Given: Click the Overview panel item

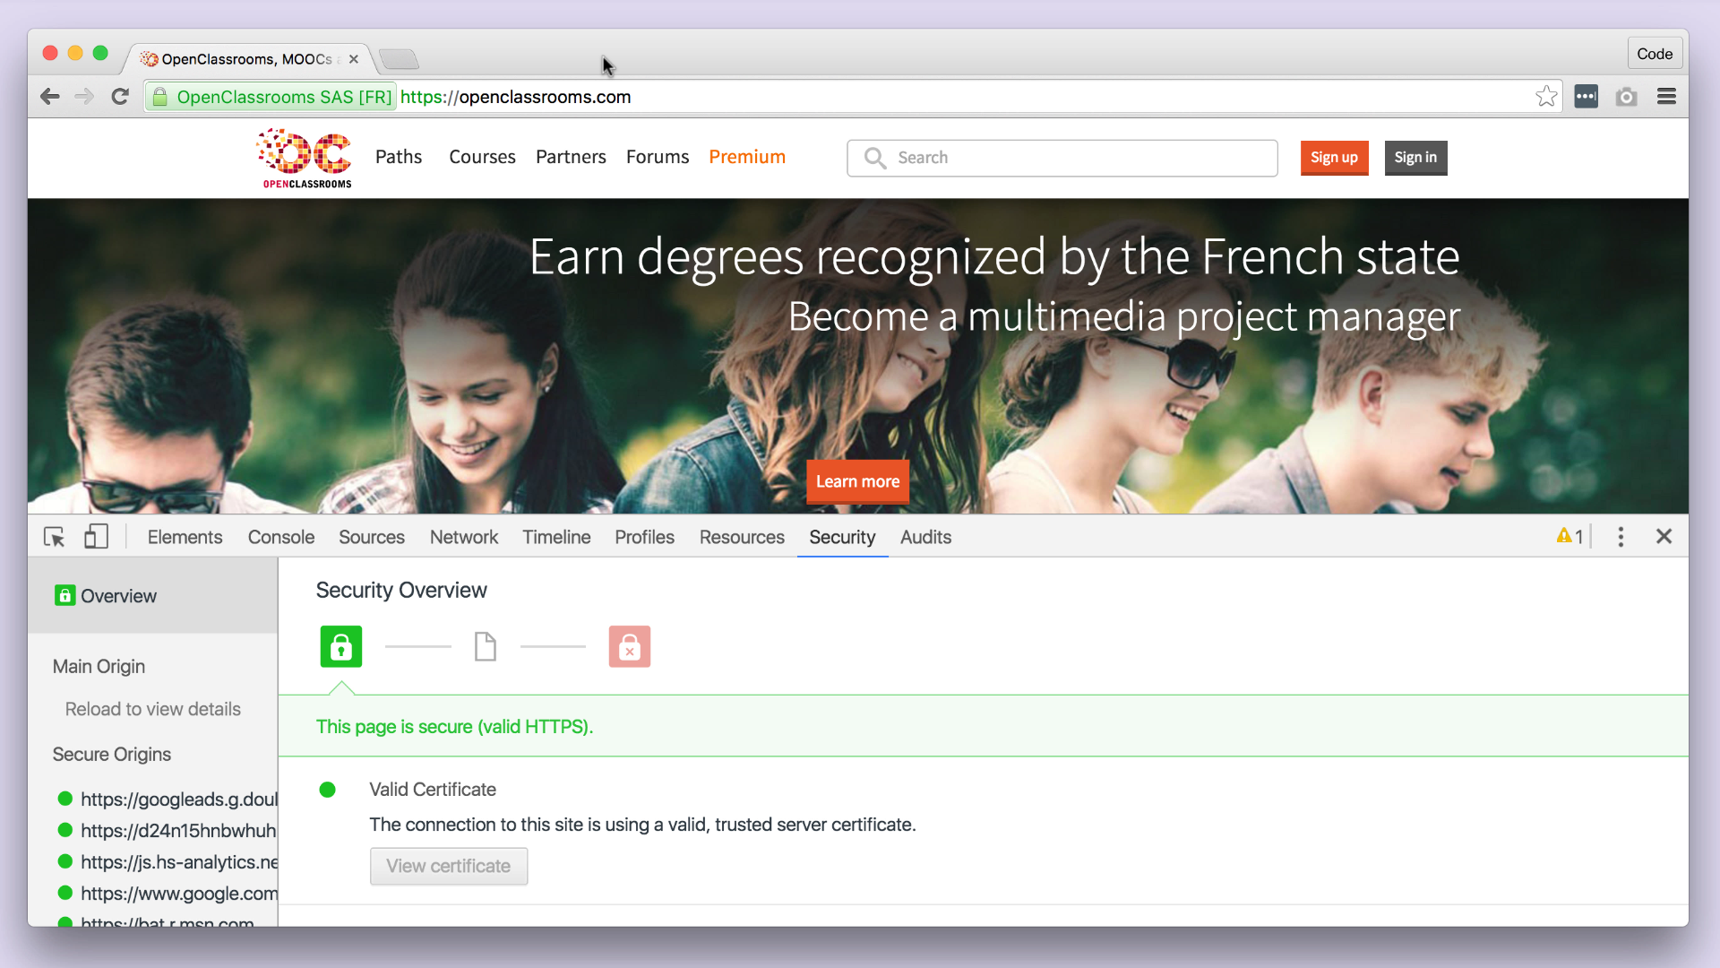Looking at the screenshot, I should (x=117, y=596).
